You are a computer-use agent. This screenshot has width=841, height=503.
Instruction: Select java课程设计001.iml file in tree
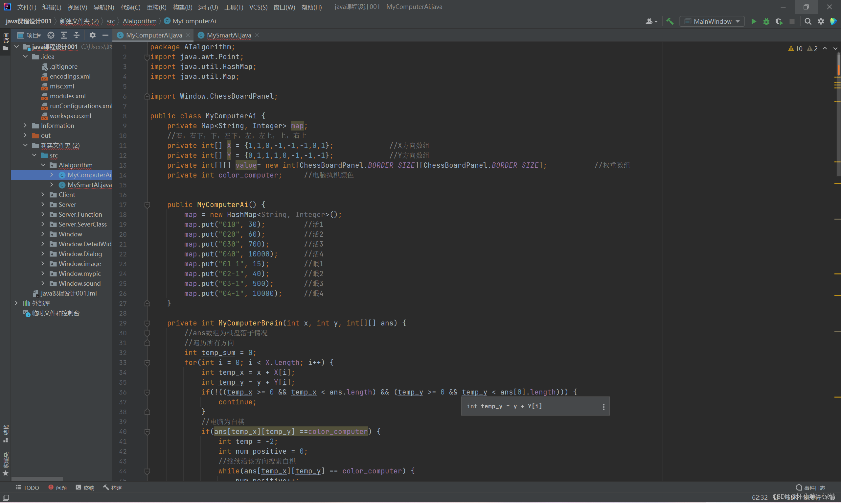tap(68, 293)
